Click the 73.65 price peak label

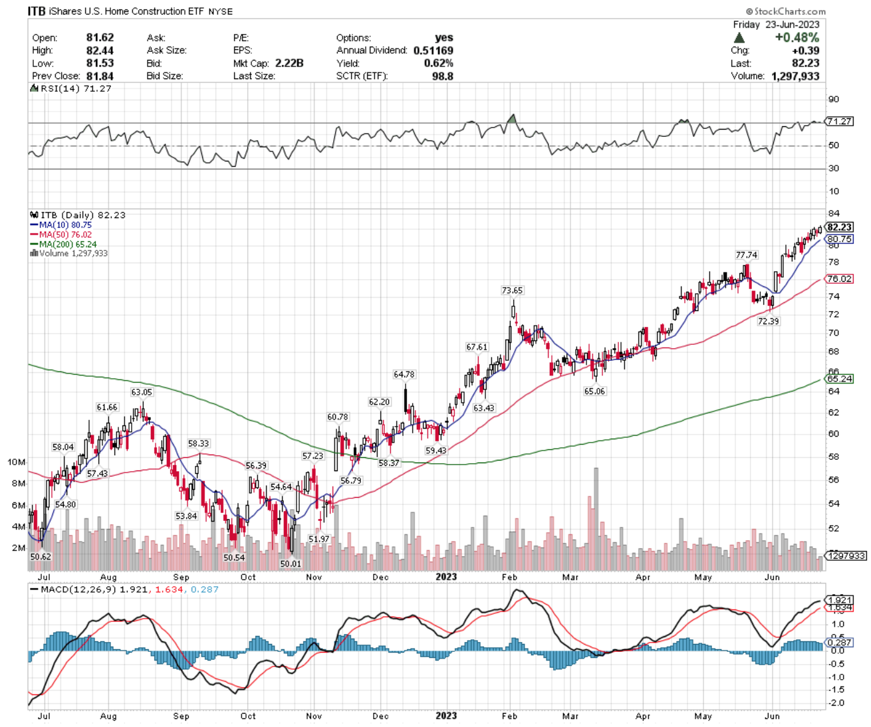tap(512, 290)
